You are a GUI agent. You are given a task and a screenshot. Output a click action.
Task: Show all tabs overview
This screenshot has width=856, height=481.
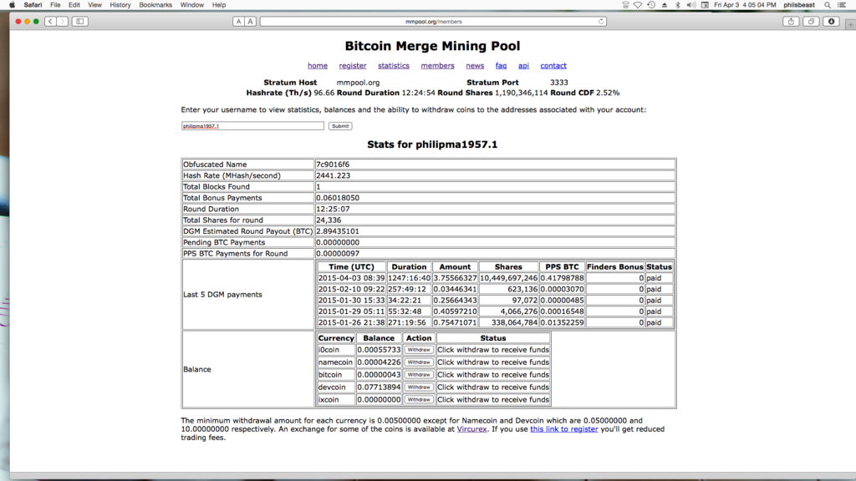pyautogui.click(x=811, y=21)
